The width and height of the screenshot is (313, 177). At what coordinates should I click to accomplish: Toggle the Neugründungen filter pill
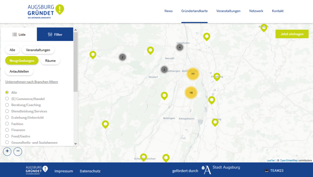pos(22,60)
